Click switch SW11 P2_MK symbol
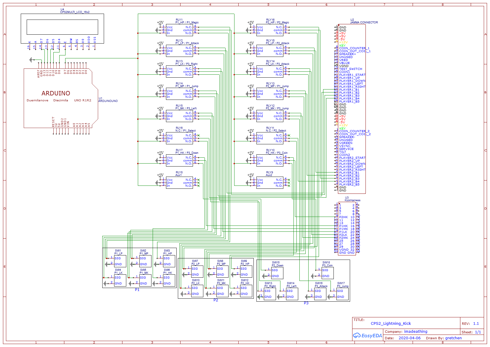Screen dimensions: 490x347 click(222, 291)
